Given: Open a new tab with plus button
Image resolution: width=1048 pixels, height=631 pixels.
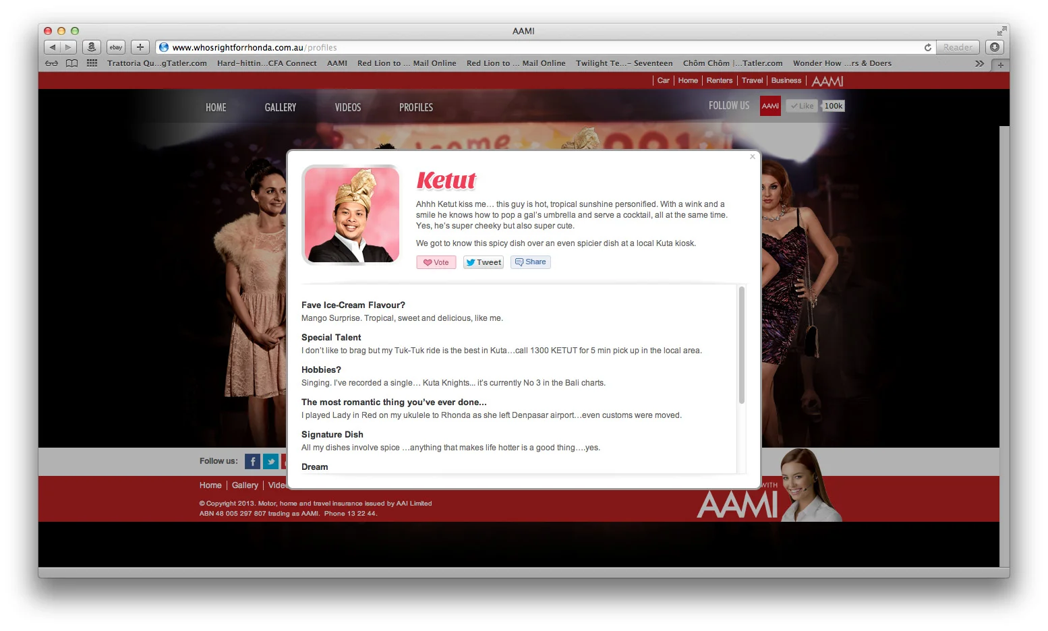Looking at the screenshot, I should tap(1001, 65).
